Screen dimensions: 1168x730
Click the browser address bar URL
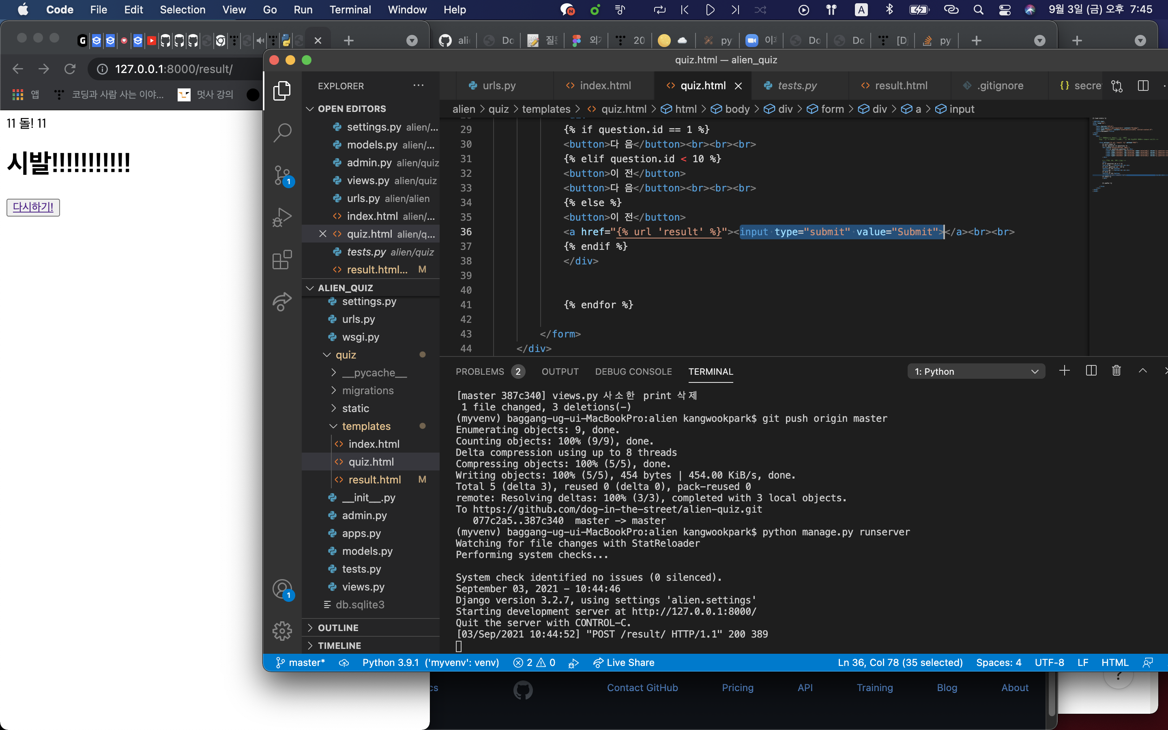click(x=174, y=69)
